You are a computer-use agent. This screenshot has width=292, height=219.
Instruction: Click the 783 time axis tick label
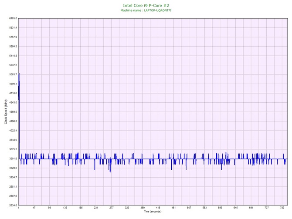pos(282,208)
